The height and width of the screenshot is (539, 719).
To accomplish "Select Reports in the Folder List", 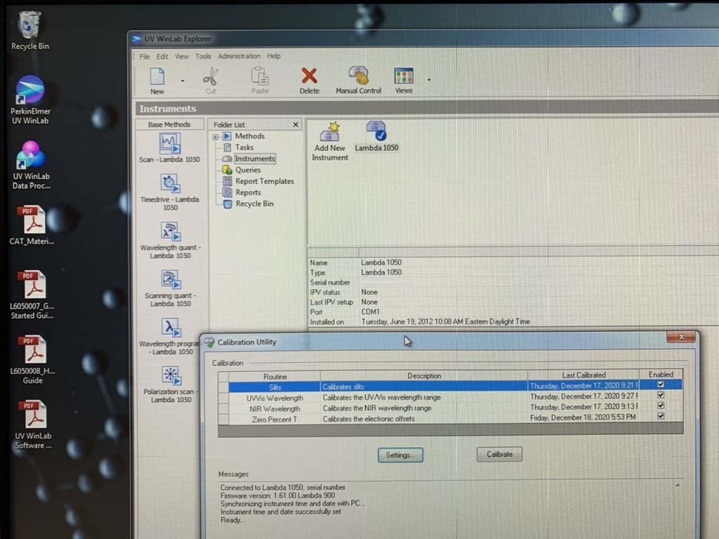I will tap(248, 192).
